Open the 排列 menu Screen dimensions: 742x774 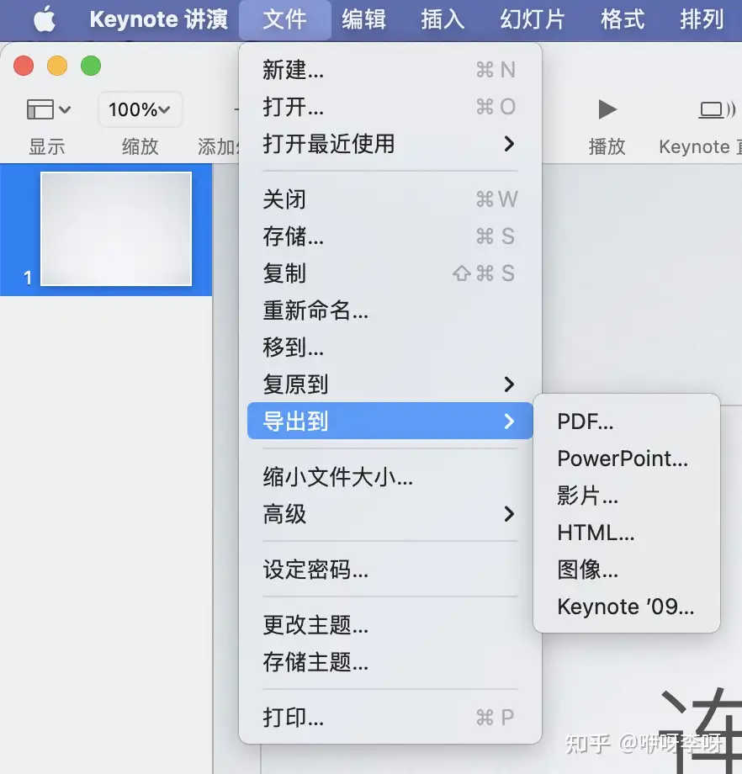click(x=702, y=19)
